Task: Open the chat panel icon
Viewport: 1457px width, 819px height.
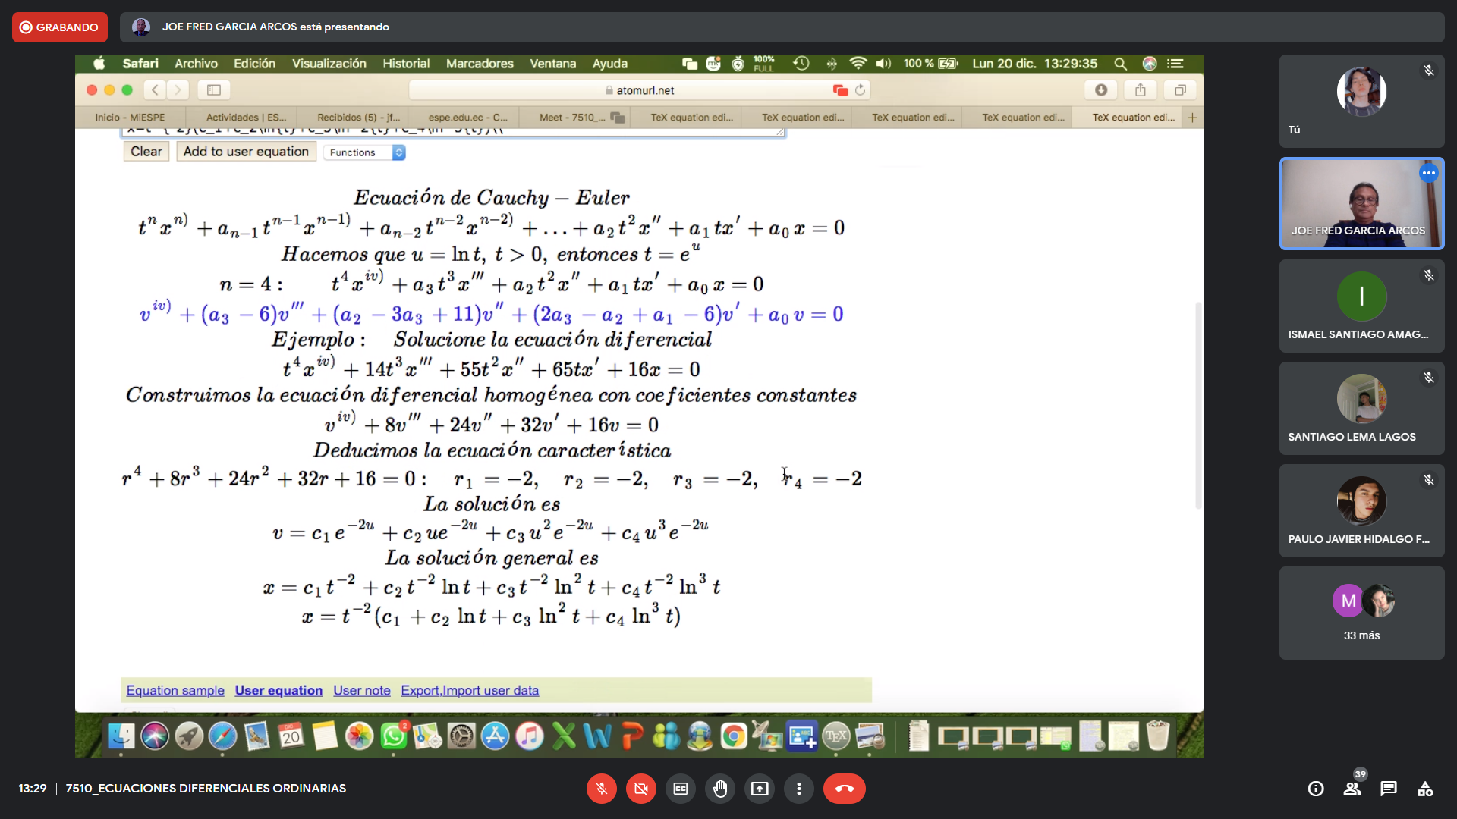Action: click(1388, 789)
